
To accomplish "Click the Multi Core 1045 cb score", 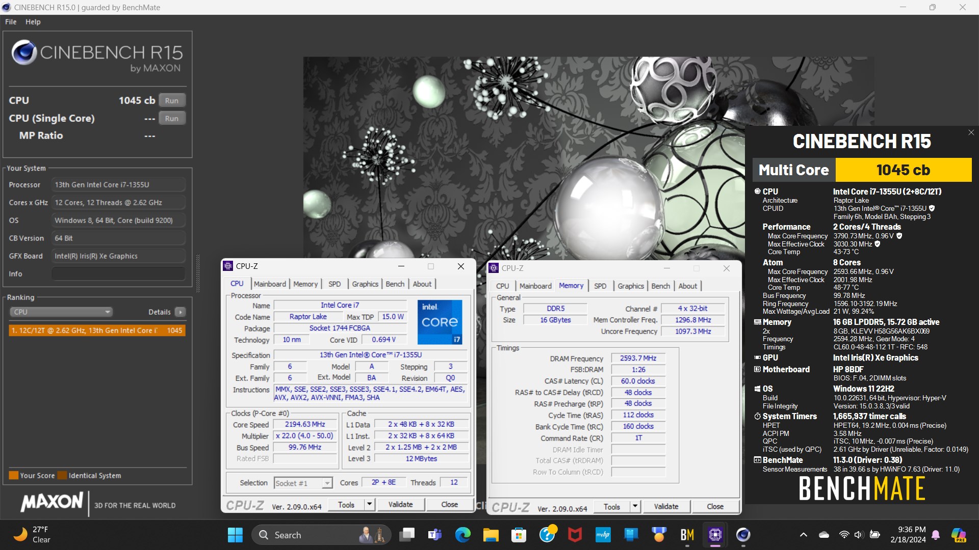I will pos(903,170).
